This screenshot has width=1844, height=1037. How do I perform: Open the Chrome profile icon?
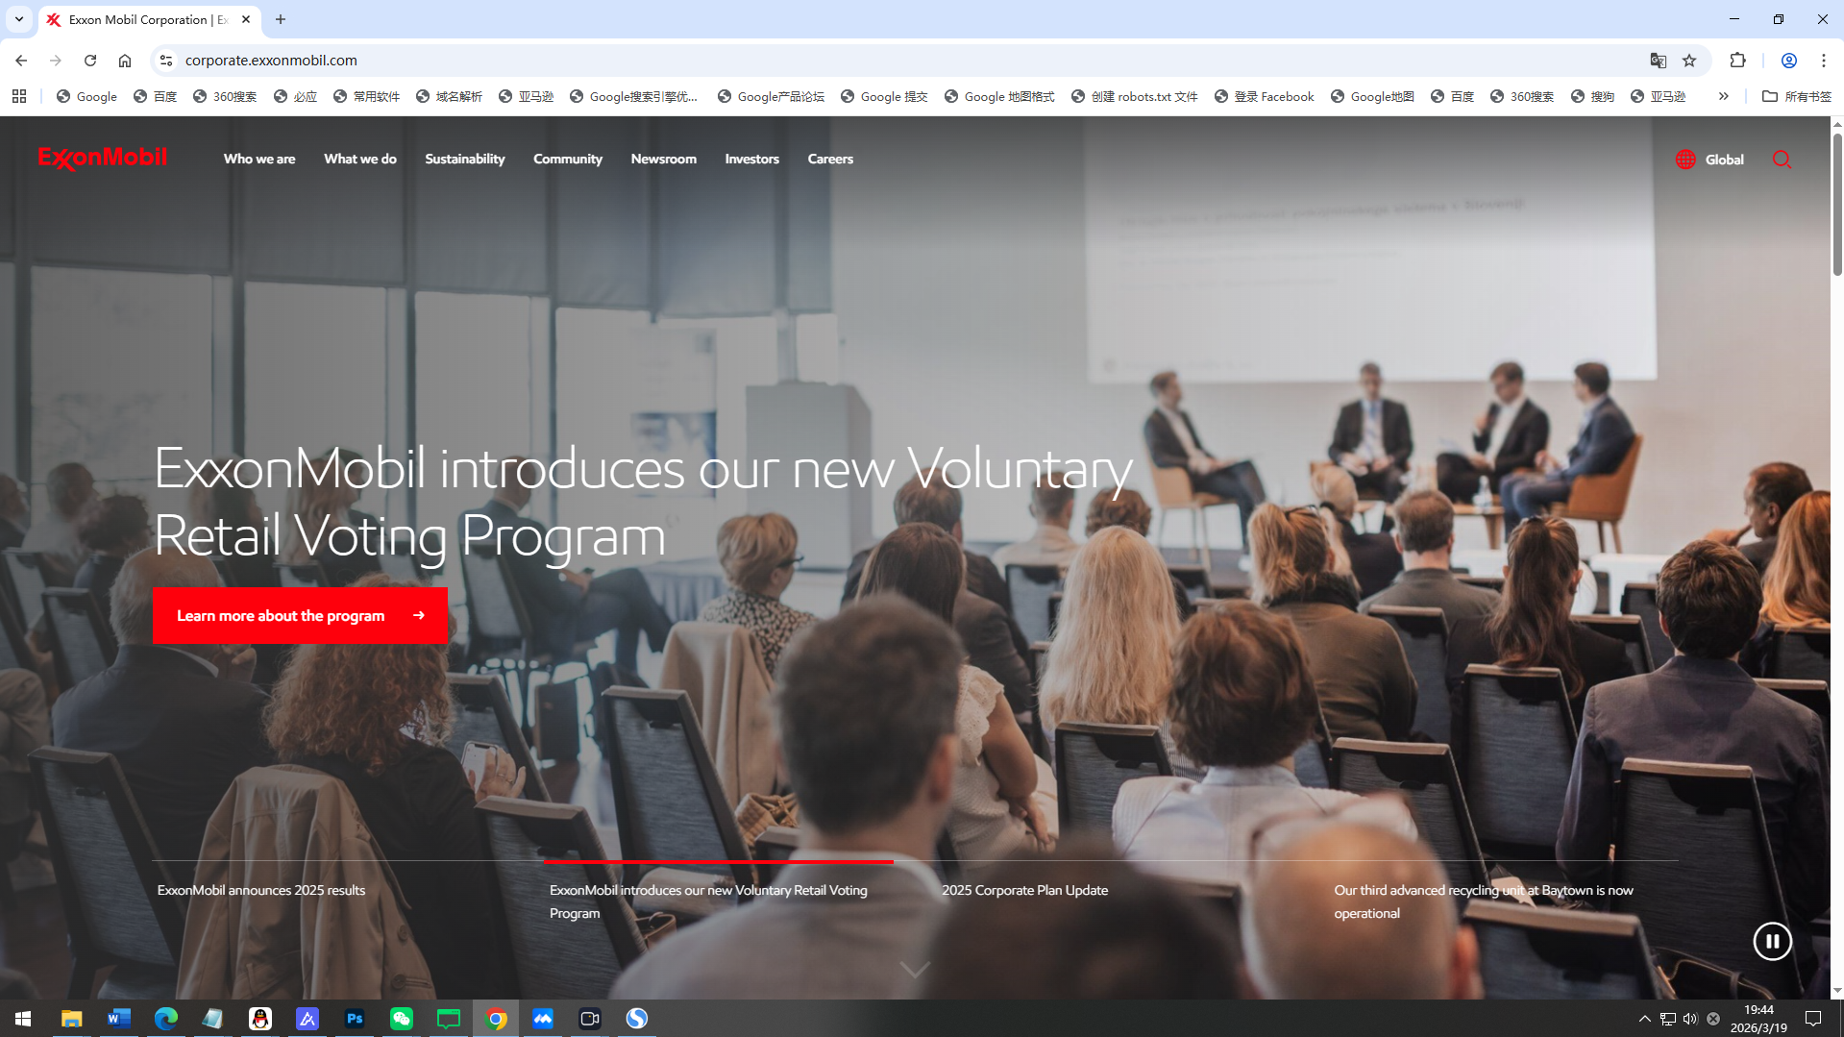pyautogui.click(x=1788, y=60)
